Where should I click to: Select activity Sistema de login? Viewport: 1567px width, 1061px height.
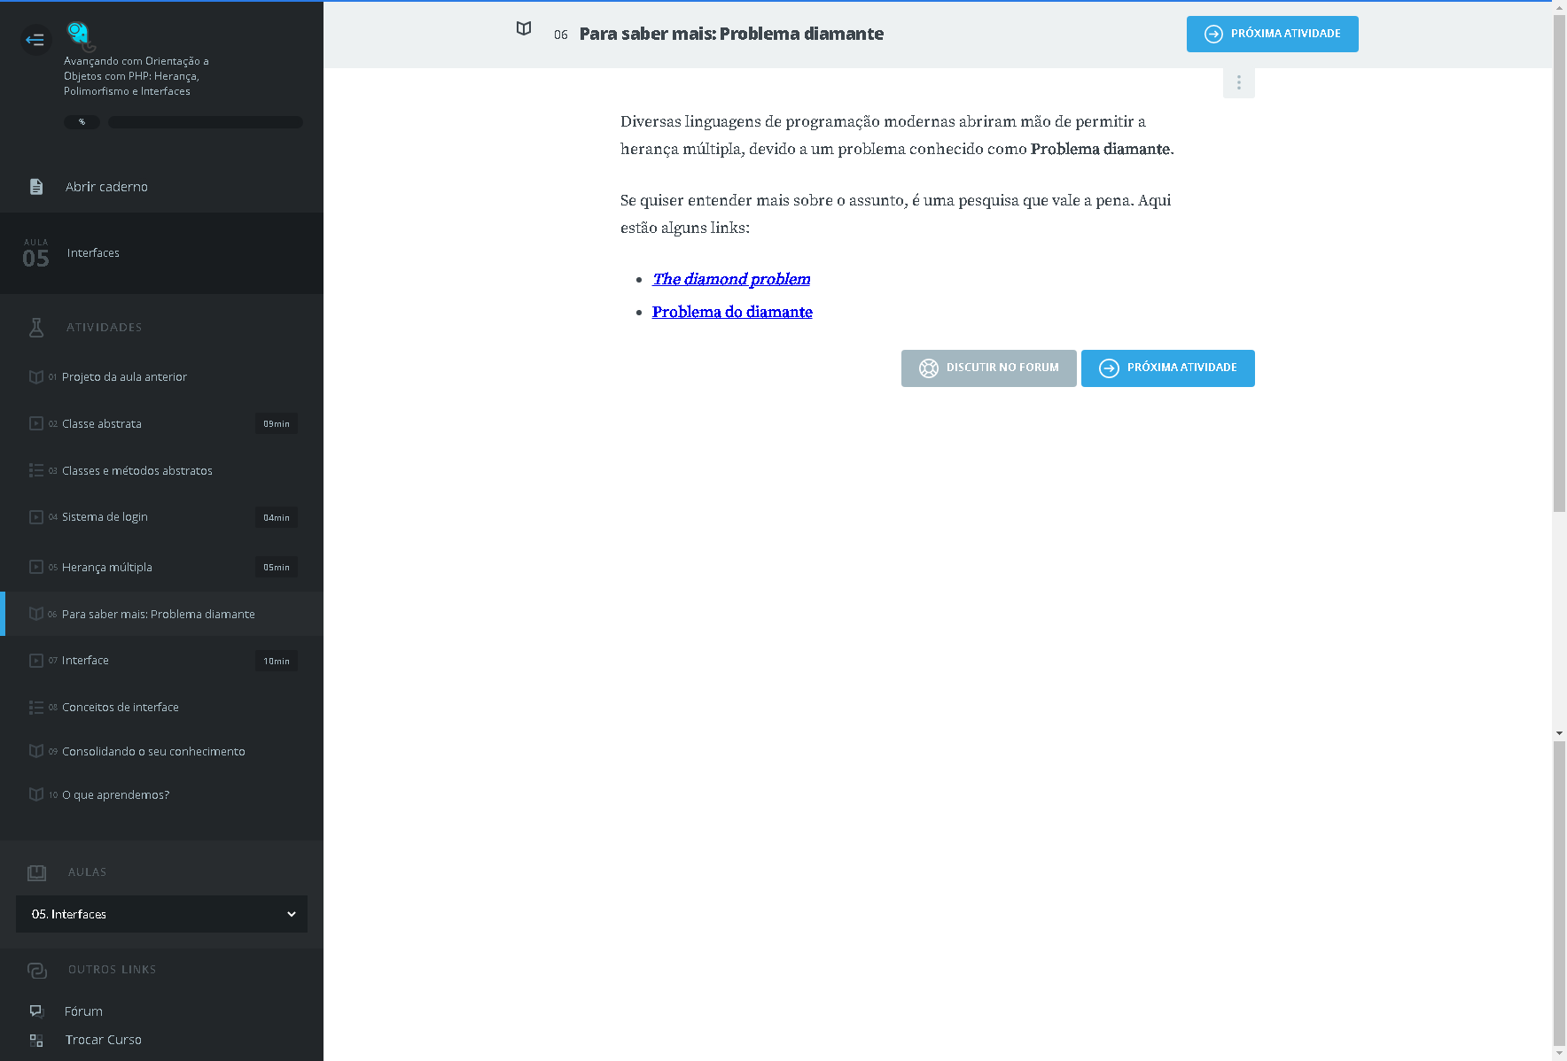pyautogui.click(x=105, y=517)
